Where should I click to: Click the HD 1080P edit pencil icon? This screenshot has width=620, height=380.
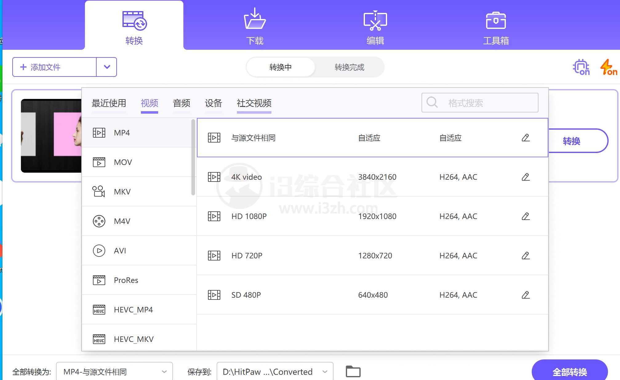526,216
